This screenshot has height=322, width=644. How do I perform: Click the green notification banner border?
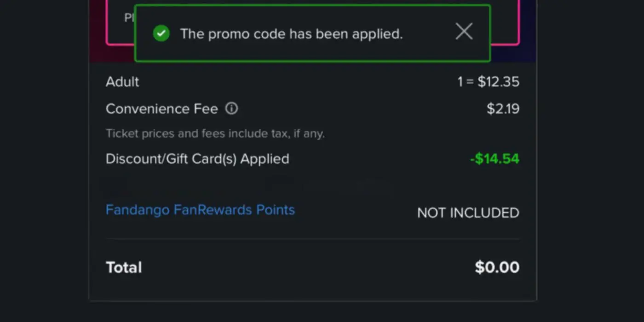[312, 61]
